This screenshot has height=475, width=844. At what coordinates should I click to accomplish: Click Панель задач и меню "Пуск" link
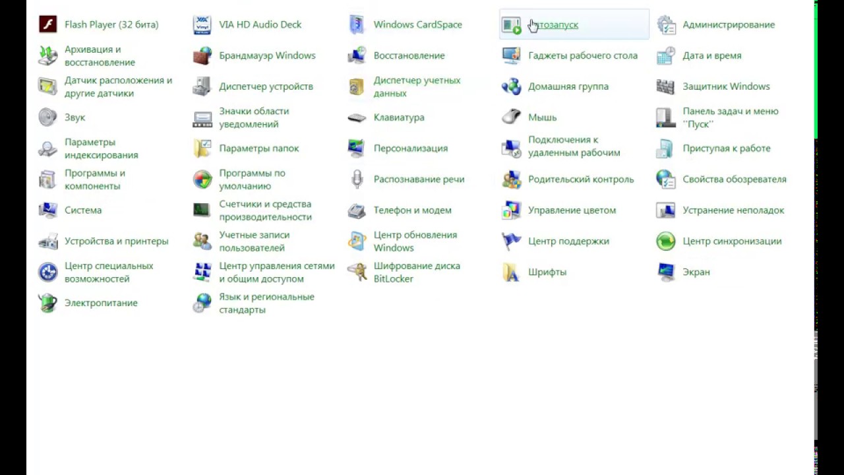730,117
